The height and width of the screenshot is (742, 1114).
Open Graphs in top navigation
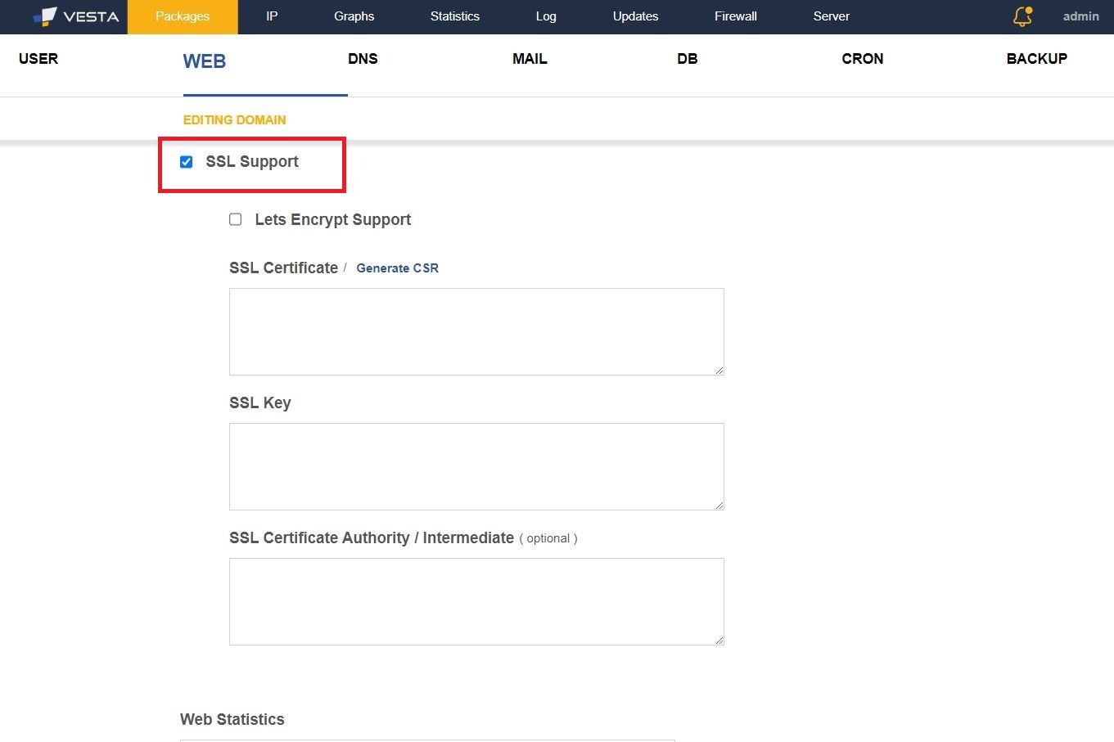354,16
